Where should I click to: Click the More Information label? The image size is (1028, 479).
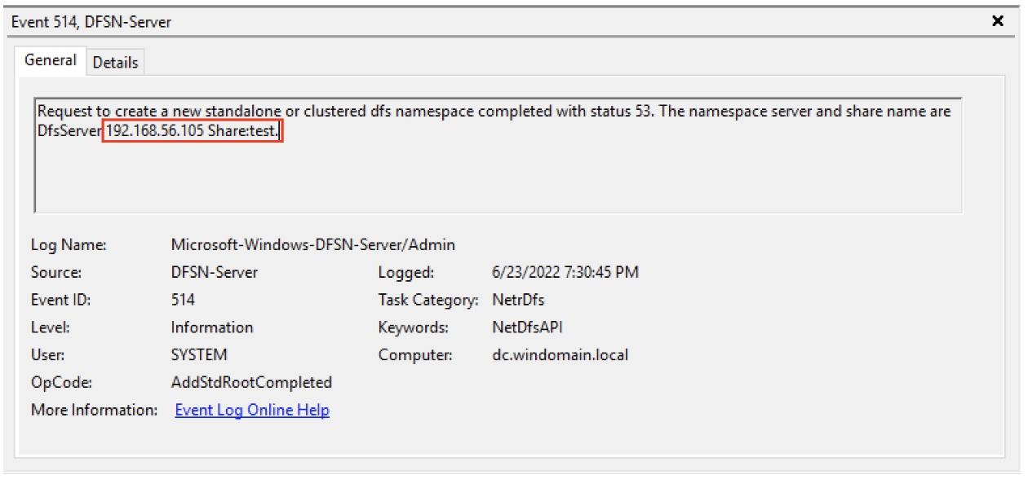coord(95,410)
